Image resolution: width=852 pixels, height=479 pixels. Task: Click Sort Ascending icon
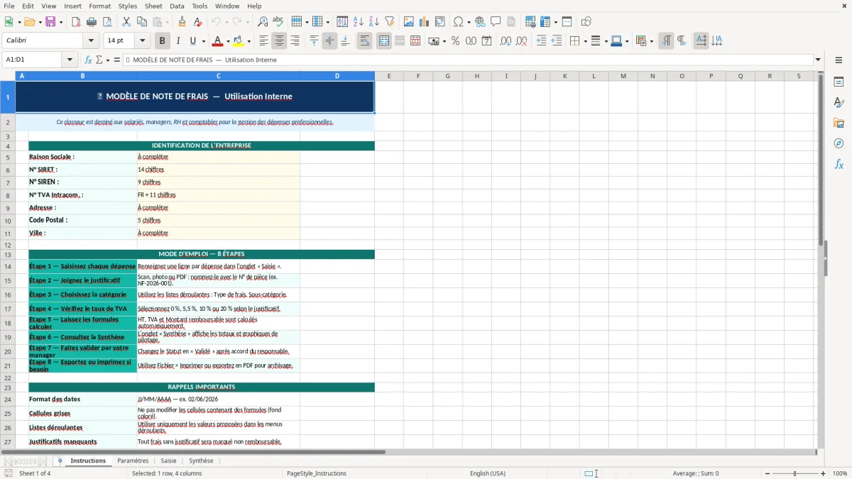coord(358,22)
